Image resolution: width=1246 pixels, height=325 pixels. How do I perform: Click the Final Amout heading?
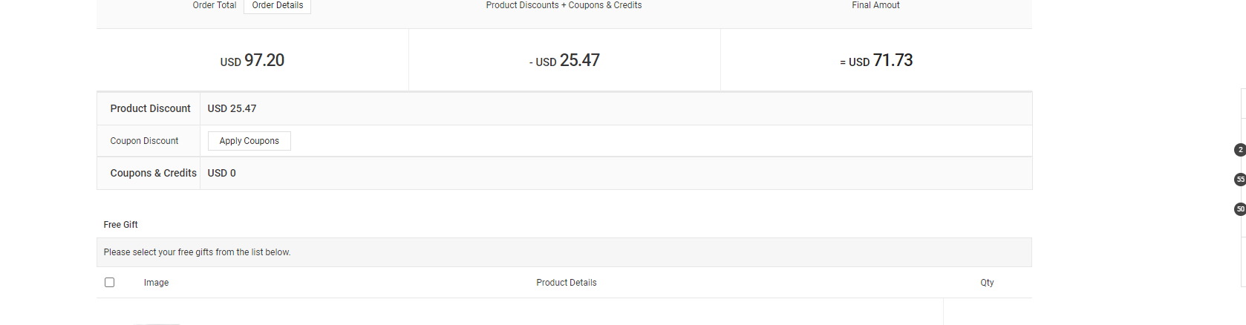click(875, 5)
